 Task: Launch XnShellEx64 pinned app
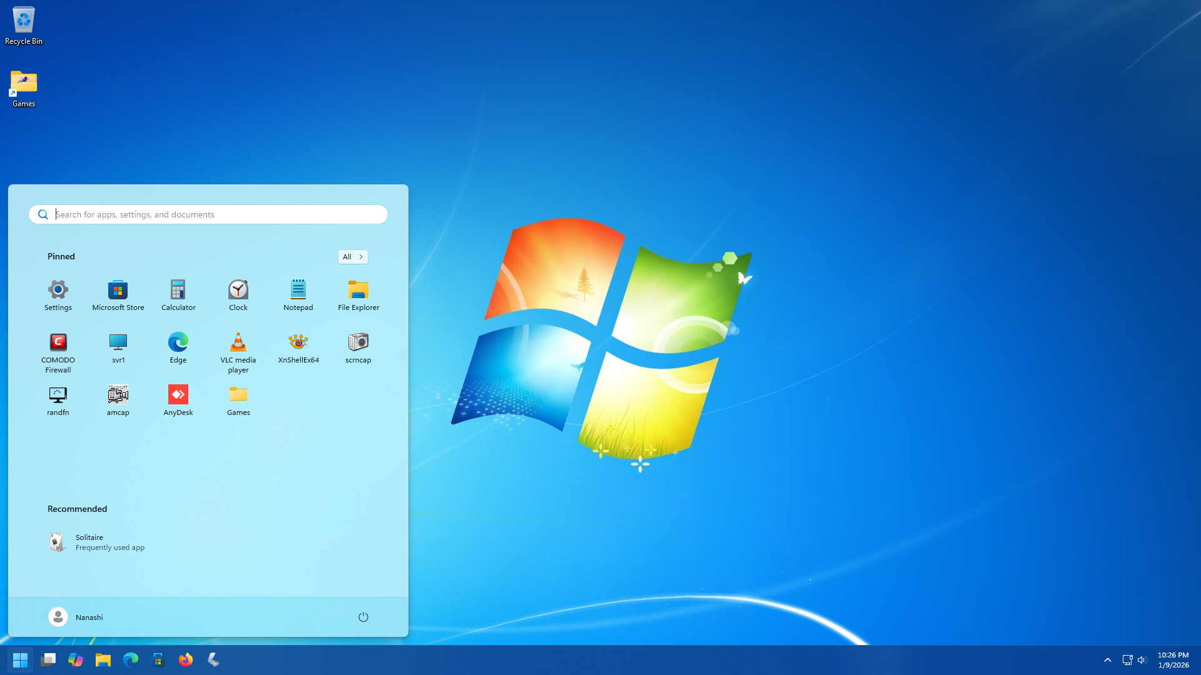(298, 348)
